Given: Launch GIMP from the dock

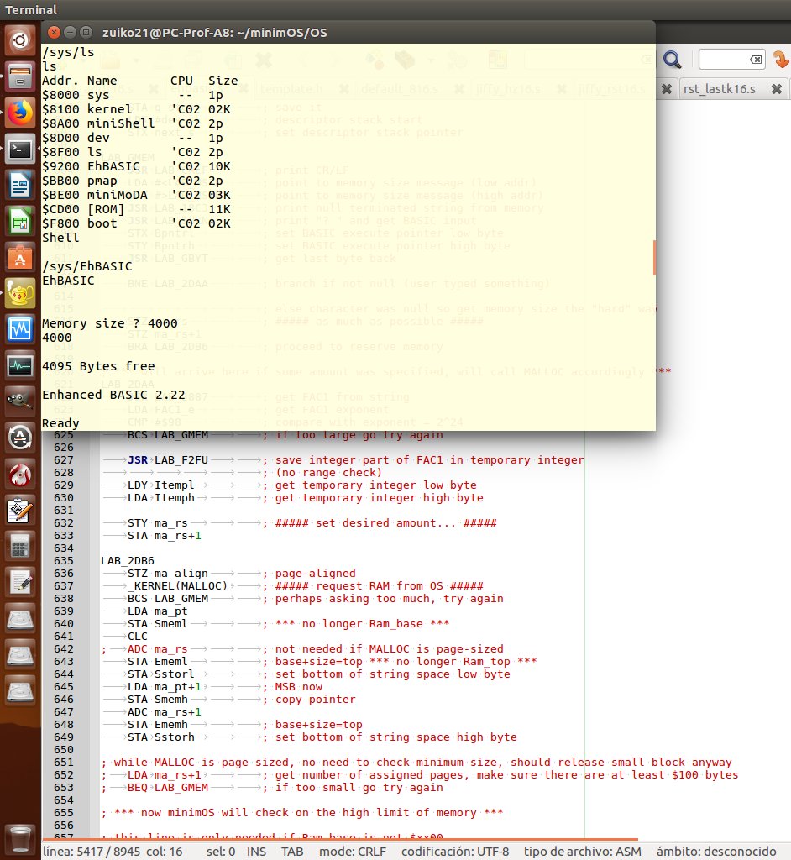Looking at the screenshot, I should (x=20, y=402).
